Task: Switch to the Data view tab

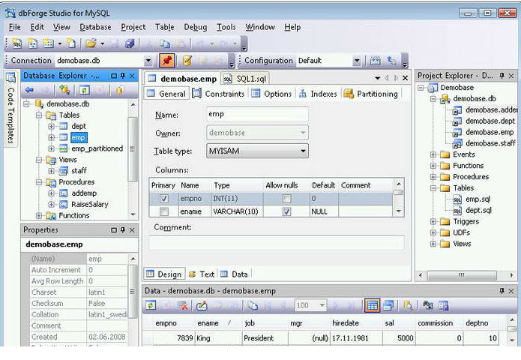Action: pos(234,274)
